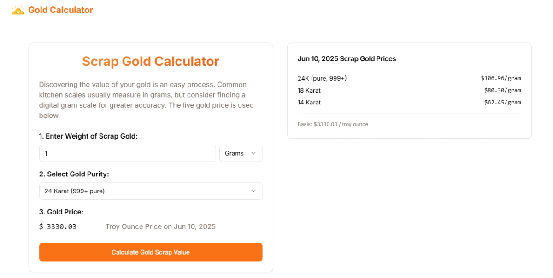Screen dimensions: 553x278
Task: Open the Grams unit dropdown
Action: [241, 153]
